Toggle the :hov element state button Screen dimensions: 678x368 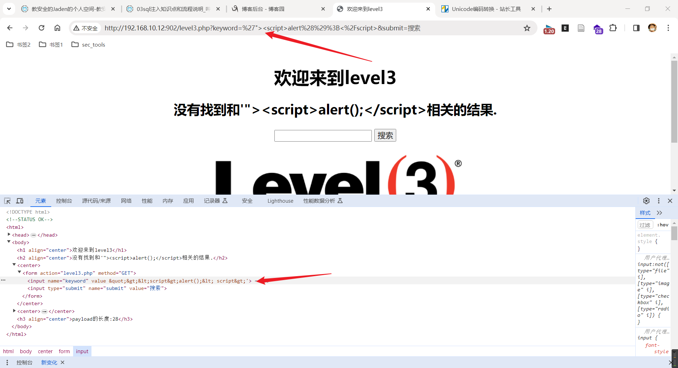pyautogui.click(x=663, y=225)
